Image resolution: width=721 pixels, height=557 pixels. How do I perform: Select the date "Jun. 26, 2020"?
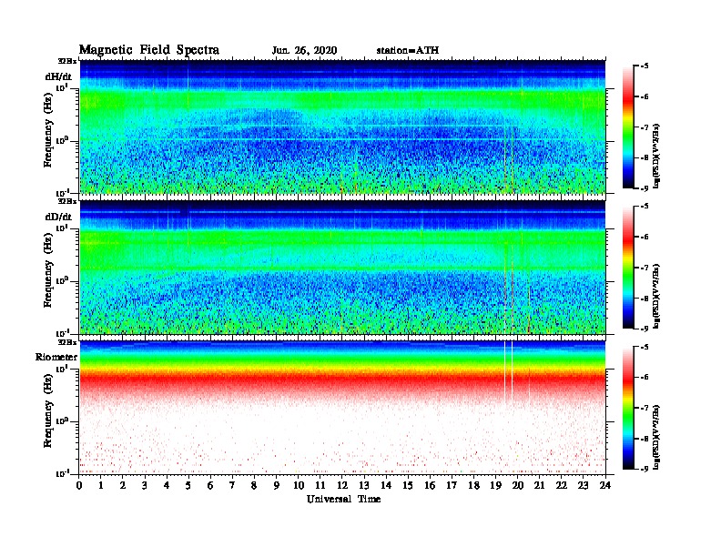(x=304, y=51)
